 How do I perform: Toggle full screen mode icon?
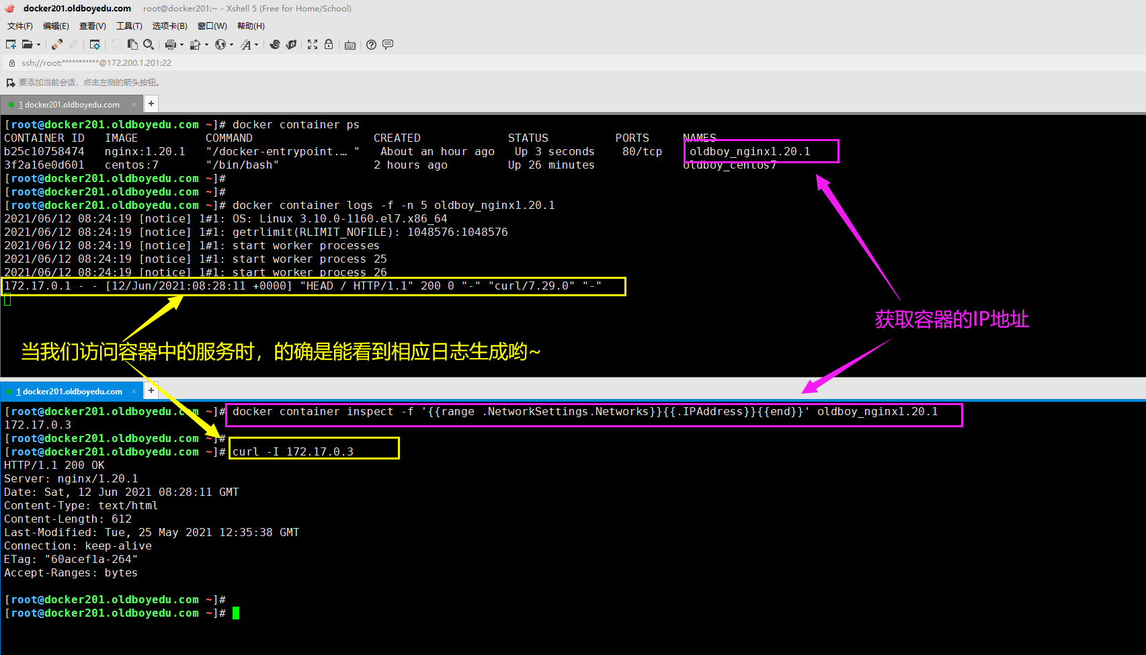tap(313, 44)
